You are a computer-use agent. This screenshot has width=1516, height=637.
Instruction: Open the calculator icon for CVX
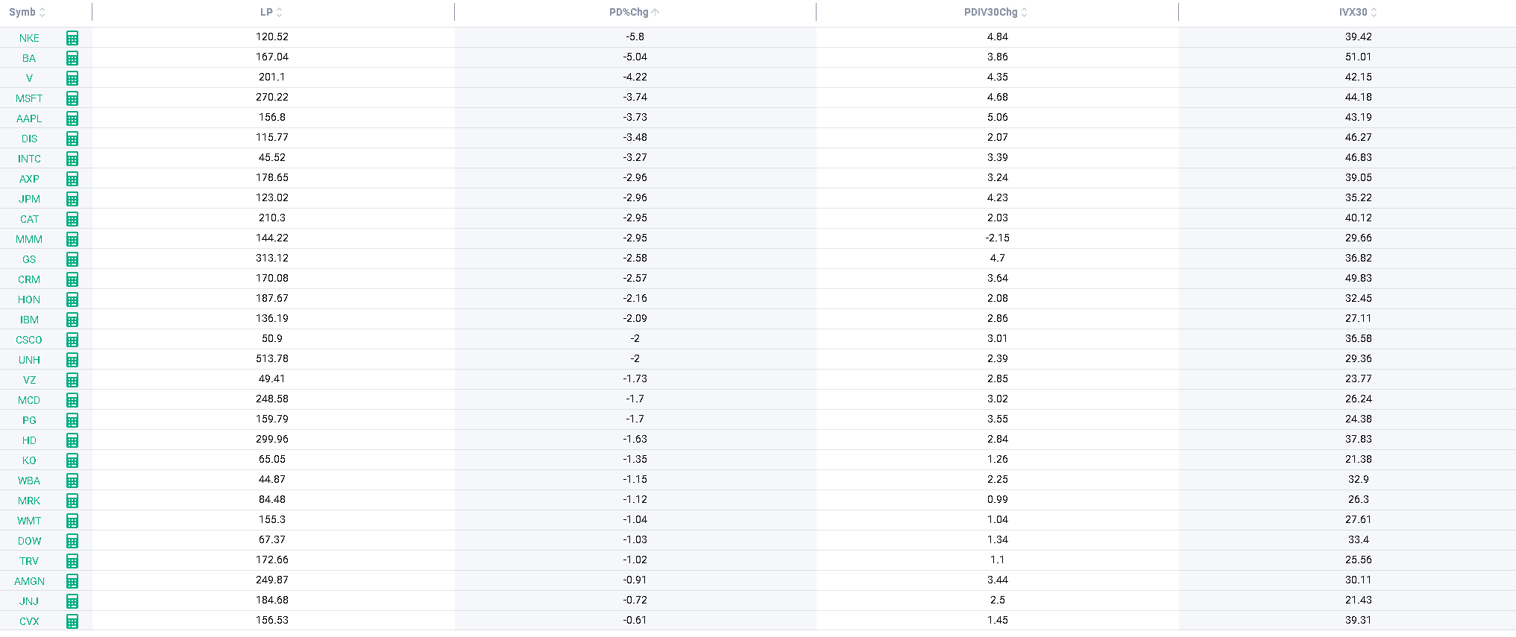(x=72, y=621)
